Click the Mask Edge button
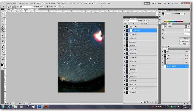 [x=184, y=38]
